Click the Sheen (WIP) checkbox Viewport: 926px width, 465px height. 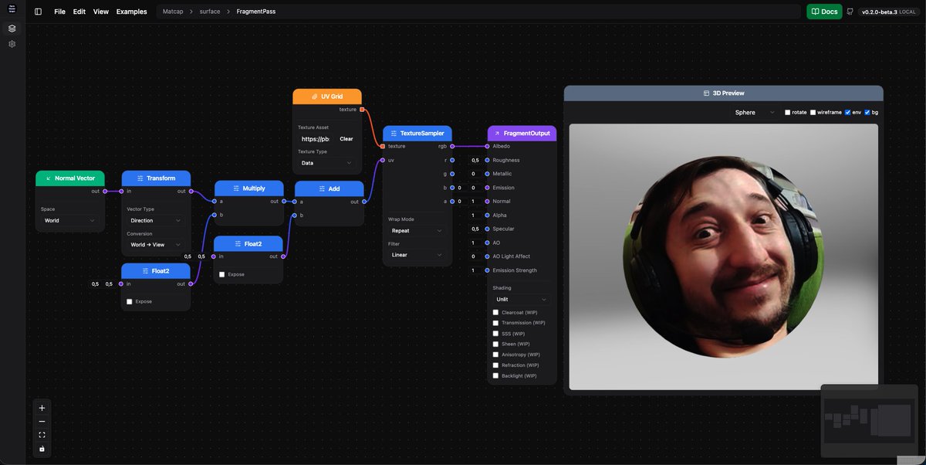click(x=495, y=344)
